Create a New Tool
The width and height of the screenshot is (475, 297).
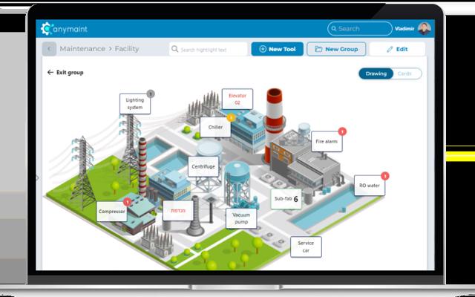pyautogui.click(x=277, y=49)
